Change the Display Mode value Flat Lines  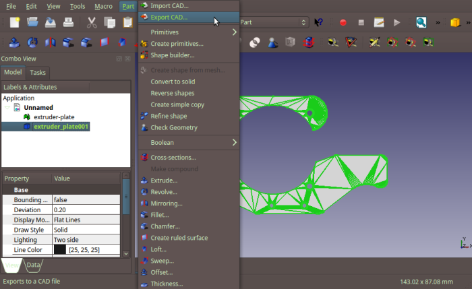pos(86,220)
